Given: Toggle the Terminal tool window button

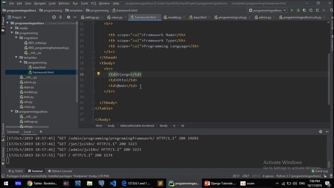Looking at the screenshot, I should pos(35,171).
